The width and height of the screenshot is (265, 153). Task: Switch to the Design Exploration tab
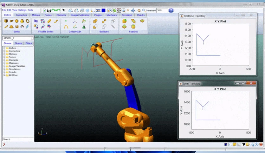point(80,15)
